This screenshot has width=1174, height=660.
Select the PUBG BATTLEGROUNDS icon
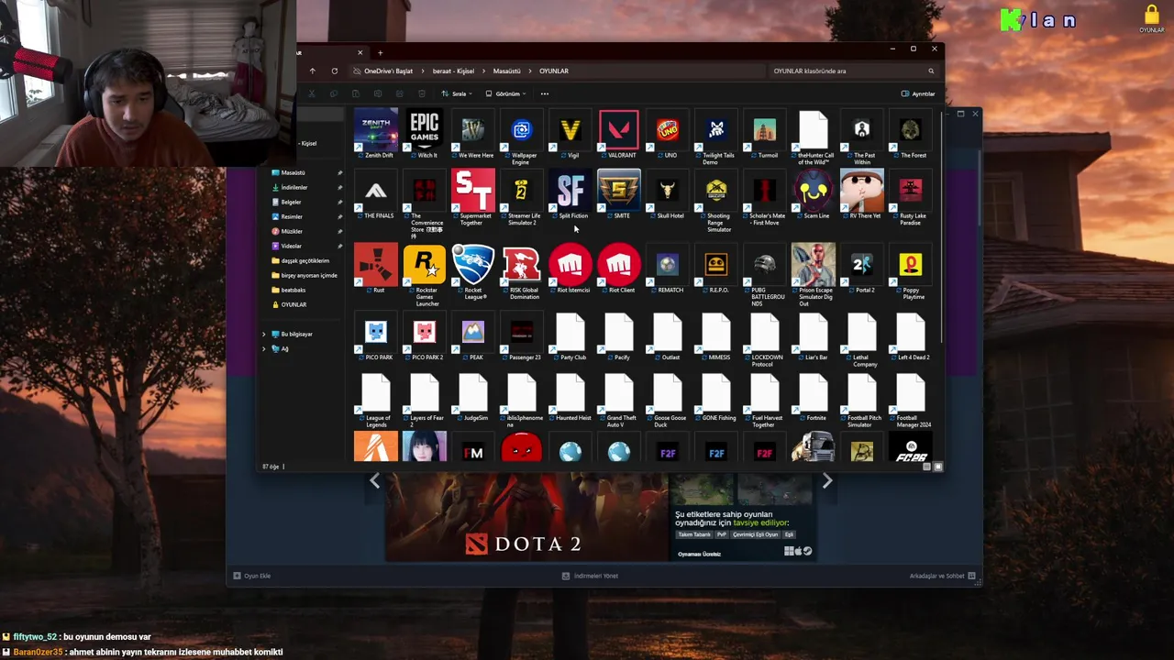click(x=765, y=275)
